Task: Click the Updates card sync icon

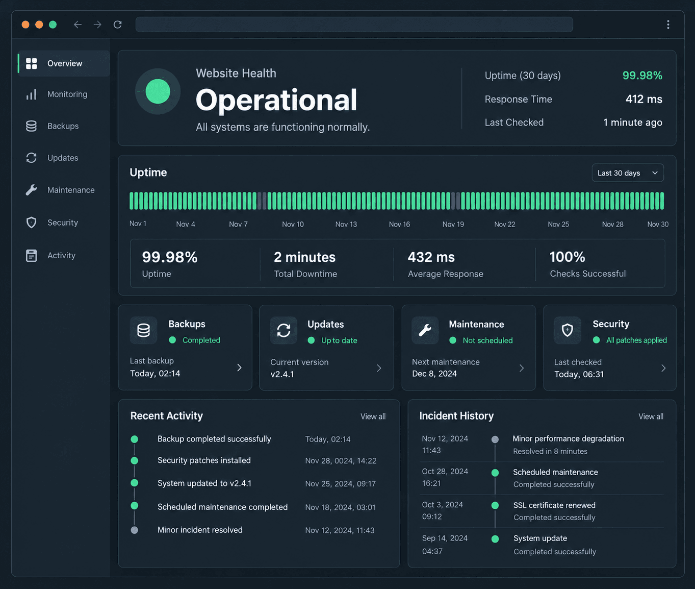Action: tap(284, 331)
